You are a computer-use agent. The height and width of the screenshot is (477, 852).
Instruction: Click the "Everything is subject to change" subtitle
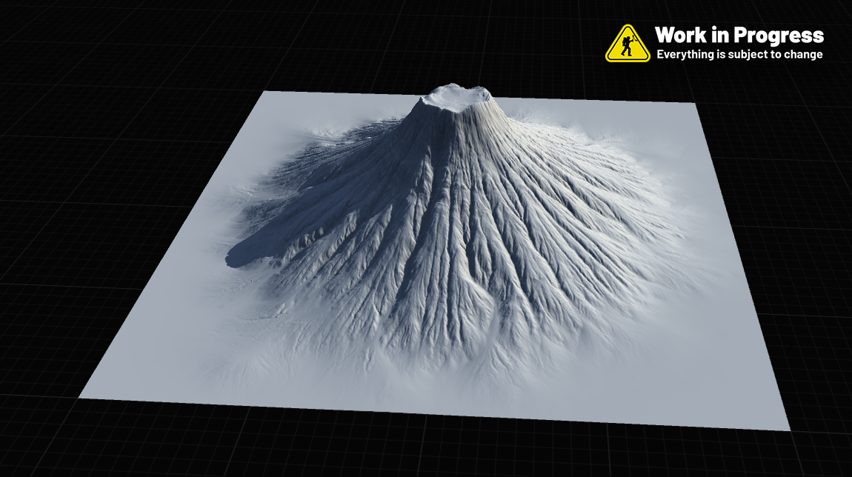pos(739,55)
